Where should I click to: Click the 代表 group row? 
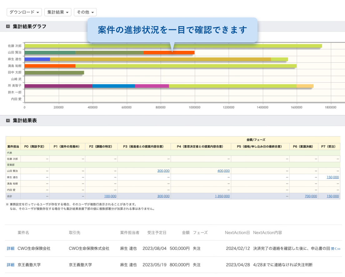tap(173, 153)
